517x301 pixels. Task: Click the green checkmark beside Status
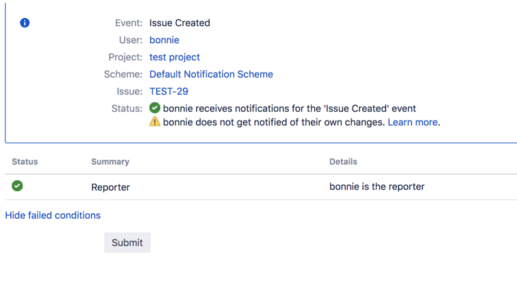[x=155, y=108]
